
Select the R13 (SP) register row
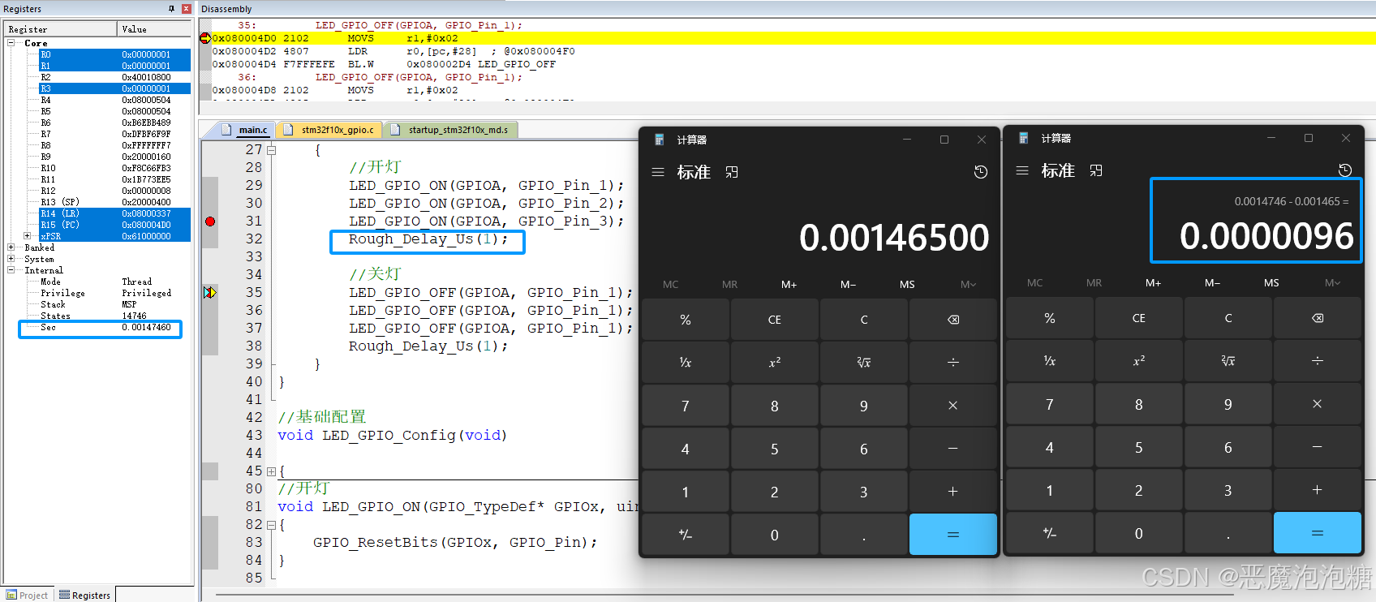(x=114, y=202)
